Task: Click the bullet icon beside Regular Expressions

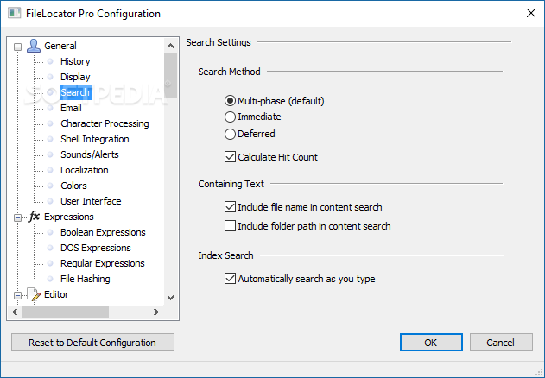Action: point(50,263)
